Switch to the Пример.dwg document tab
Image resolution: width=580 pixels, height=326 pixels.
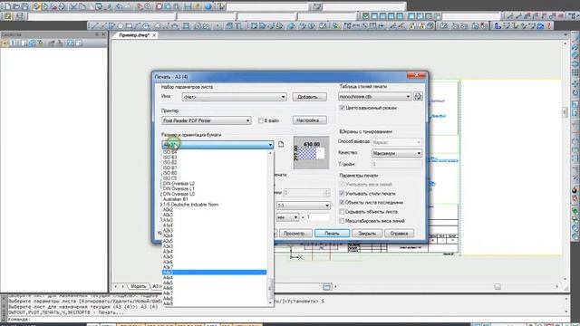tap(134, 35)
